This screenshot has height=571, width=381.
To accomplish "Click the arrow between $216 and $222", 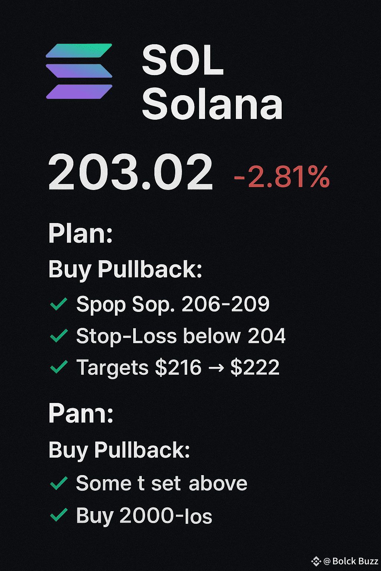I will pos(216,368).
